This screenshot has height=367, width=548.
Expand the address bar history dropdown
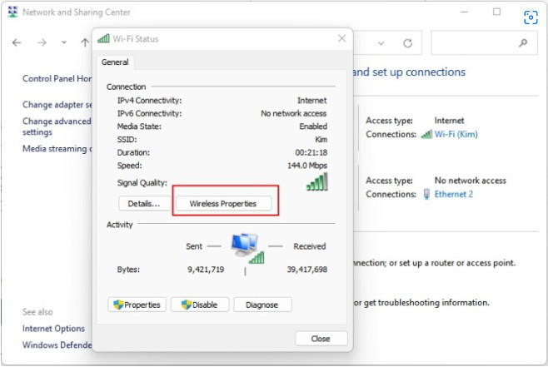[381, 43]
